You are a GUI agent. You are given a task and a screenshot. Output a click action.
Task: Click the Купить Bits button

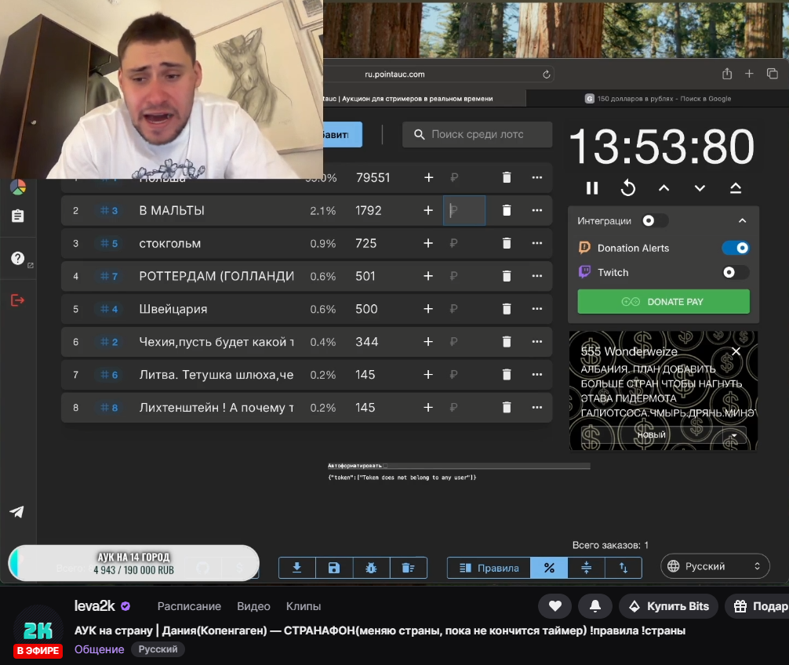(x=668, y=606)
